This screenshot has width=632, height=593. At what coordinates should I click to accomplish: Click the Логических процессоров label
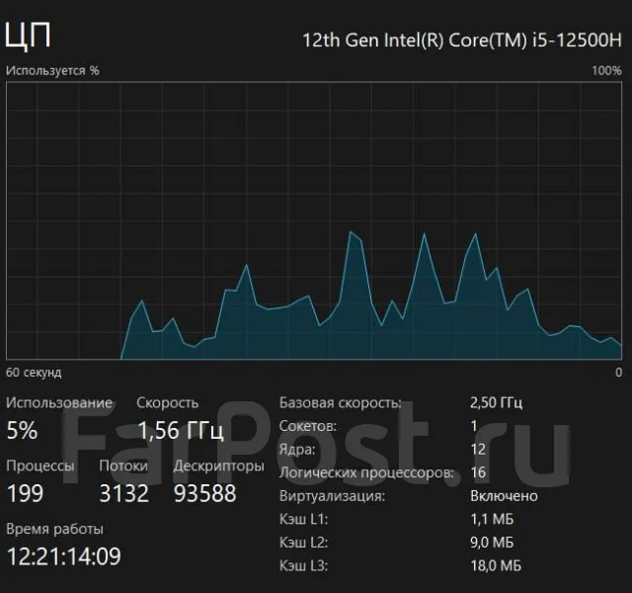(x=366, y=472)
